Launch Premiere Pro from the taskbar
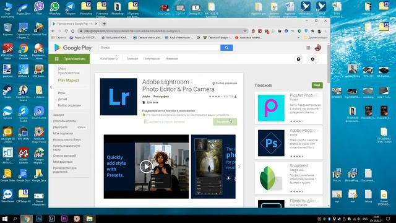Screen dimensions: 396x223 (x=64, y=219)
